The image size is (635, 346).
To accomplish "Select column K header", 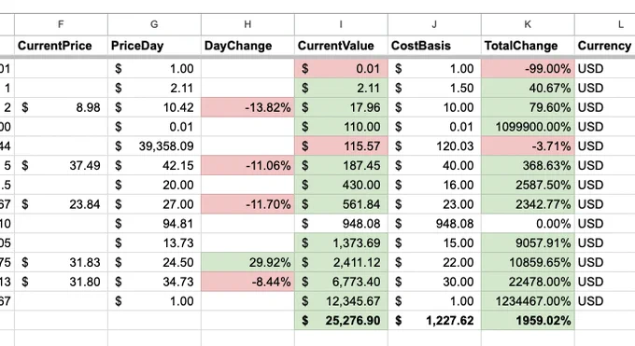I will [528, 24].
